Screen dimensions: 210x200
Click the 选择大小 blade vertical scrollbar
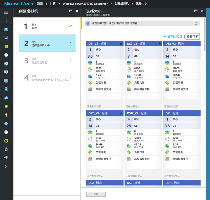coord(204,35)
